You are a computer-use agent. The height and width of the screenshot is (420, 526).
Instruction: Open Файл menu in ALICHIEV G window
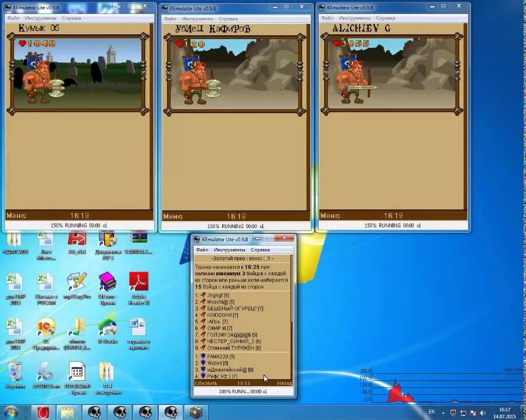tap(327, 18)
